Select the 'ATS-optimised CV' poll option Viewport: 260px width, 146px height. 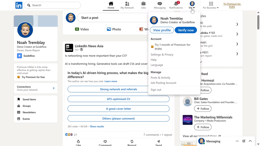pos(118,99)
